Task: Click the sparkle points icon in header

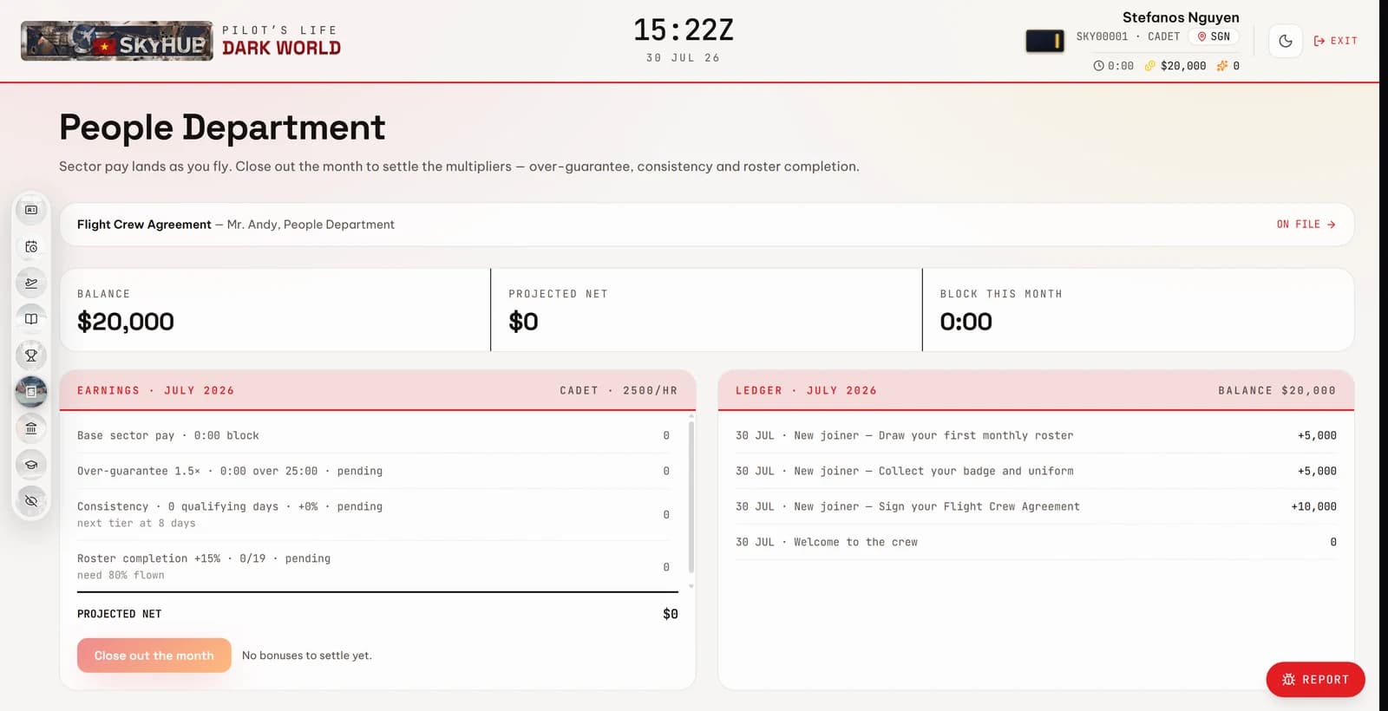Action: pos(1221,66)
